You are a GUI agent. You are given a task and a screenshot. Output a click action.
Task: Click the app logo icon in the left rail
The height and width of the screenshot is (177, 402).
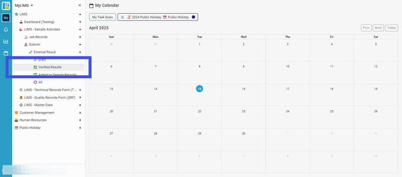[x=6, y=6]
